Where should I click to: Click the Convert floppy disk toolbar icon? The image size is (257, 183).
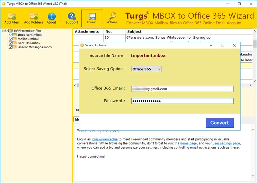click(92, 16)
